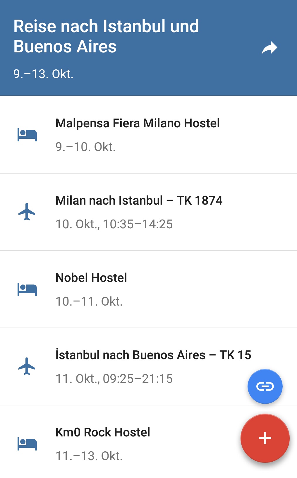Tap the blue link button
The height and width of the screenshot is (478, 297).
[265, 386]
